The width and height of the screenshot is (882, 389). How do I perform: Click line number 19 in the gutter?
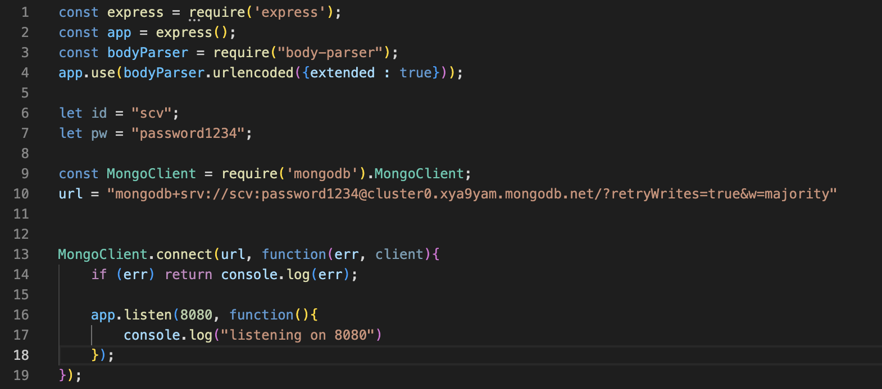tap(21, 376)
